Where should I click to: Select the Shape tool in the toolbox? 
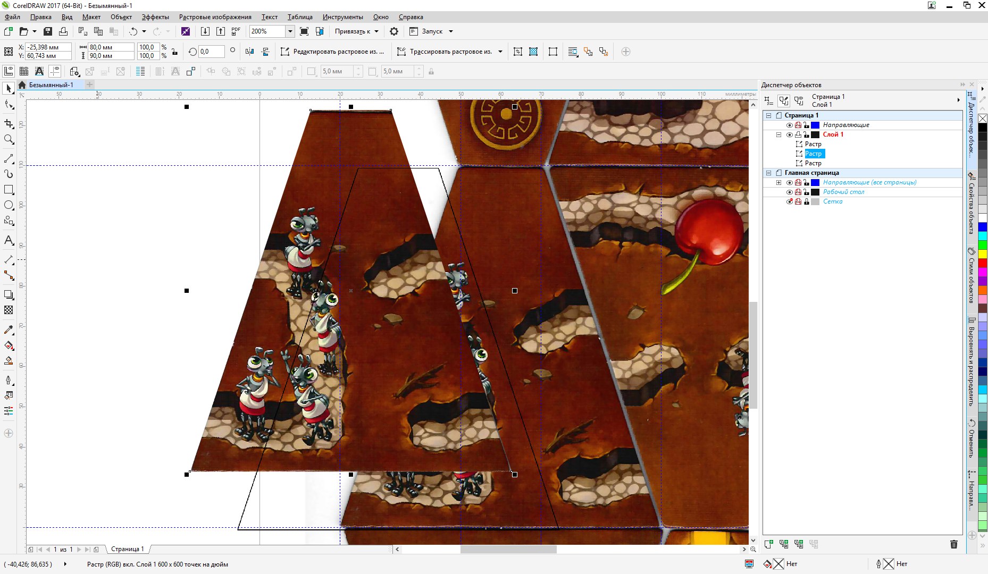point(9,105)
